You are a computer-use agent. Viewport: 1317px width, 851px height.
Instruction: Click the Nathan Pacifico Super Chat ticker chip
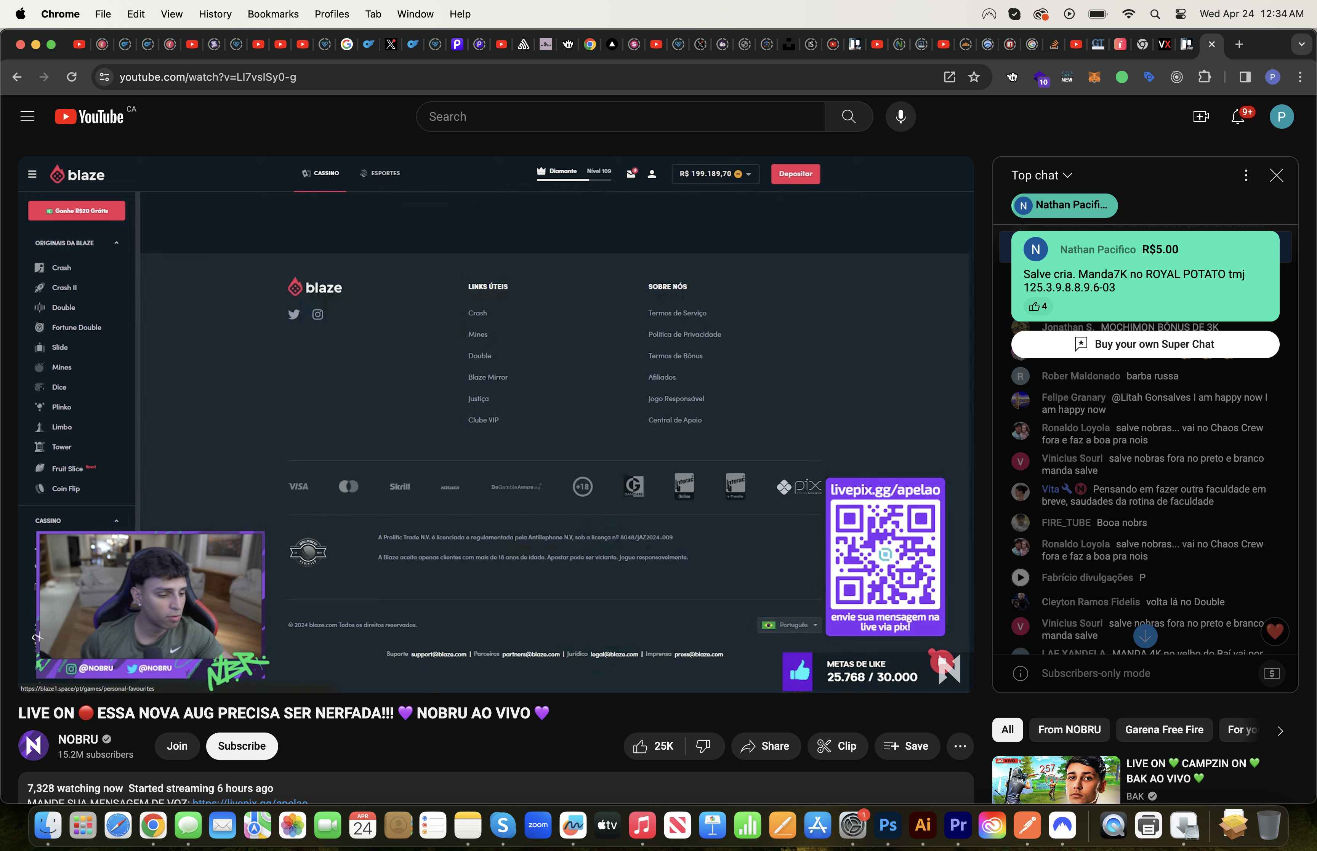click(1064, 206)
